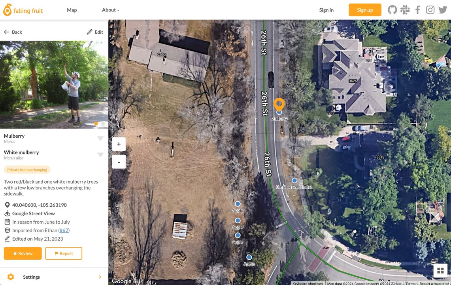Open the mulberry tree photo
The image size is (451, 285).
click(x=54, y=84)
